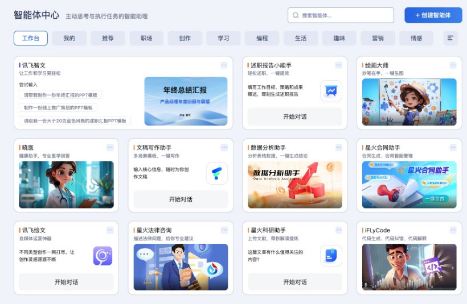Screen dimensions: 467x304
Task: Open more options on iFLyCode card
Action: tap(453, 230)
